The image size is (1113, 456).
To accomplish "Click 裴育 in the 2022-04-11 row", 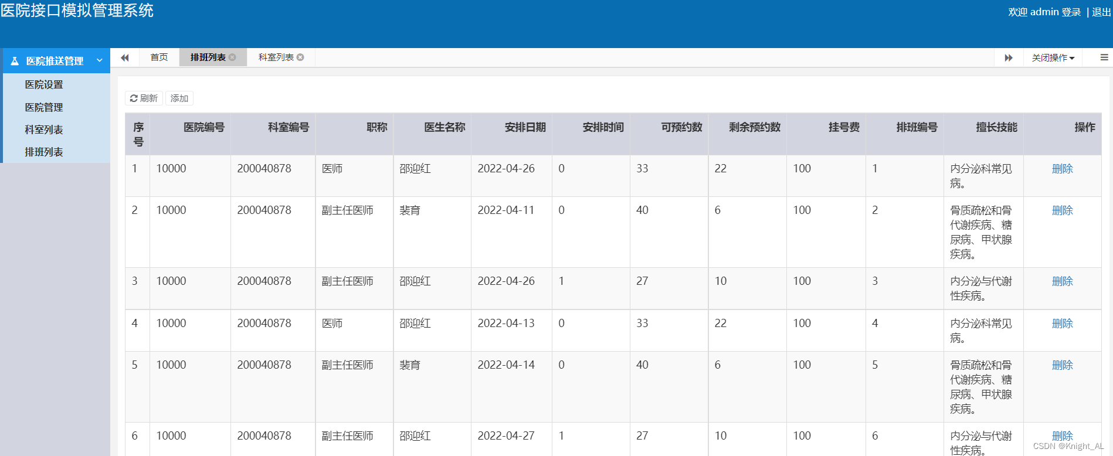I will [x=410, y=210].
